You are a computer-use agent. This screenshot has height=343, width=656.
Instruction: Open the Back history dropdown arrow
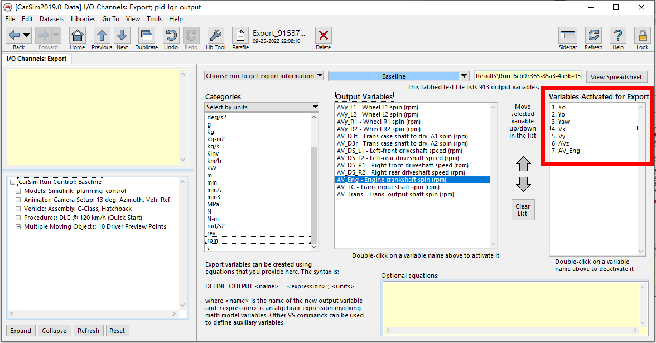[26, 35]
